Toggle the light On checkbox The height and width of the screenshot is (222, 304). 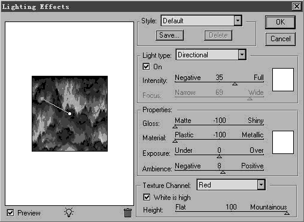click(146, 67)
